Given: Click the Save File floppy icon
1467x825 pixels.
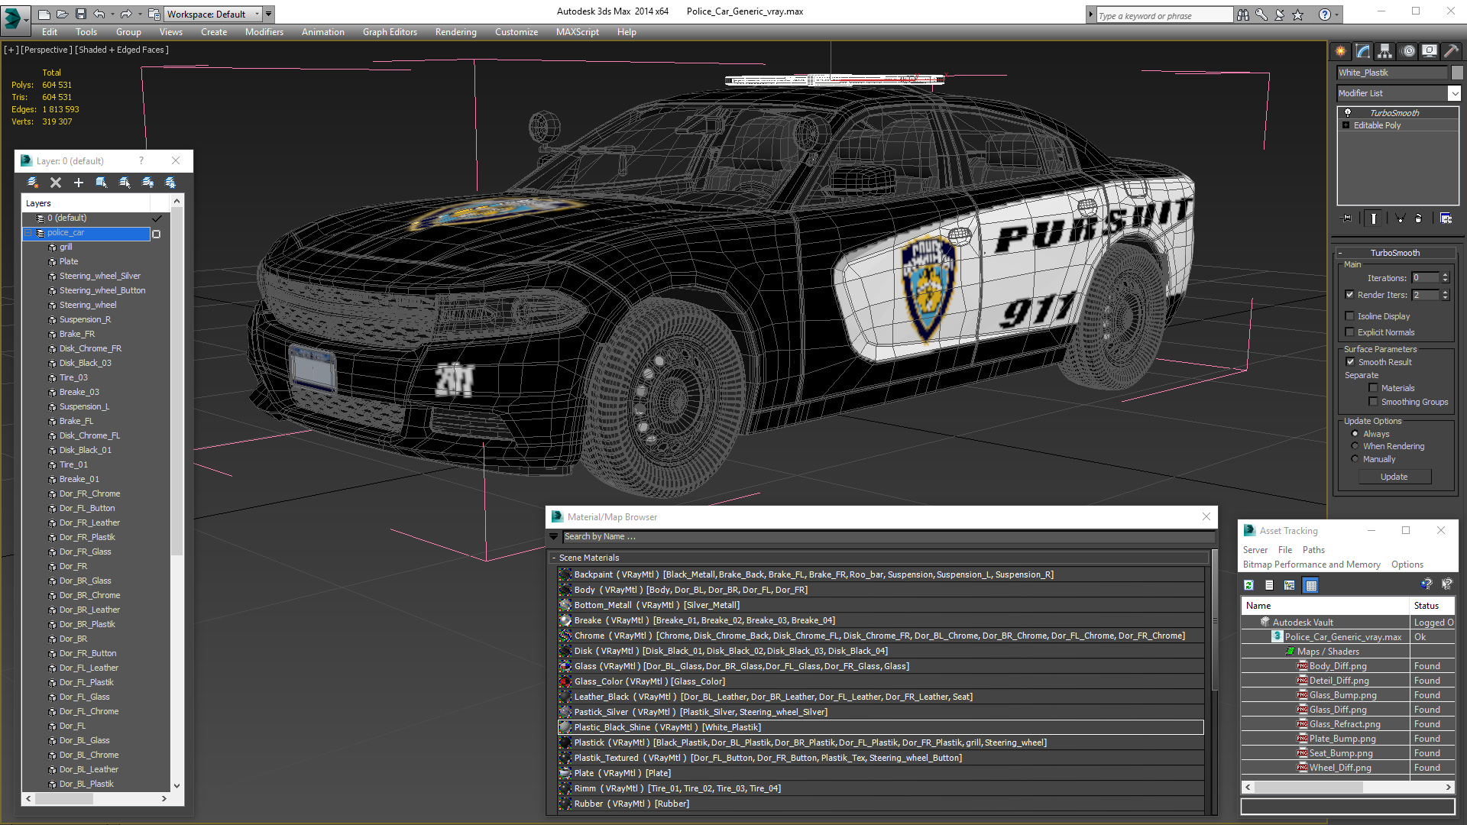Looking at the screenshot, I should click(79, 14).
